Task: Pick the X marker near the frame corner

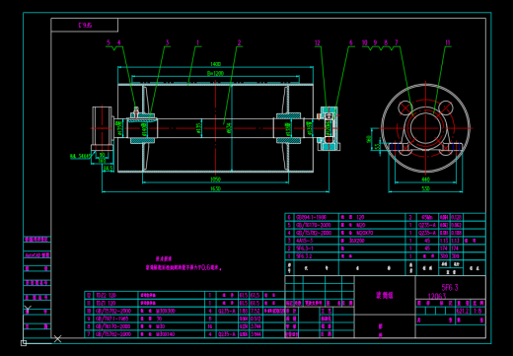Action: tap(57, 338)
